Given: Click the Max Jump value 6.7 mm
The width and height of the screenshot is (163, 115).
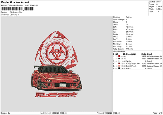Looking at the screenshot, I should click(129, 46).
